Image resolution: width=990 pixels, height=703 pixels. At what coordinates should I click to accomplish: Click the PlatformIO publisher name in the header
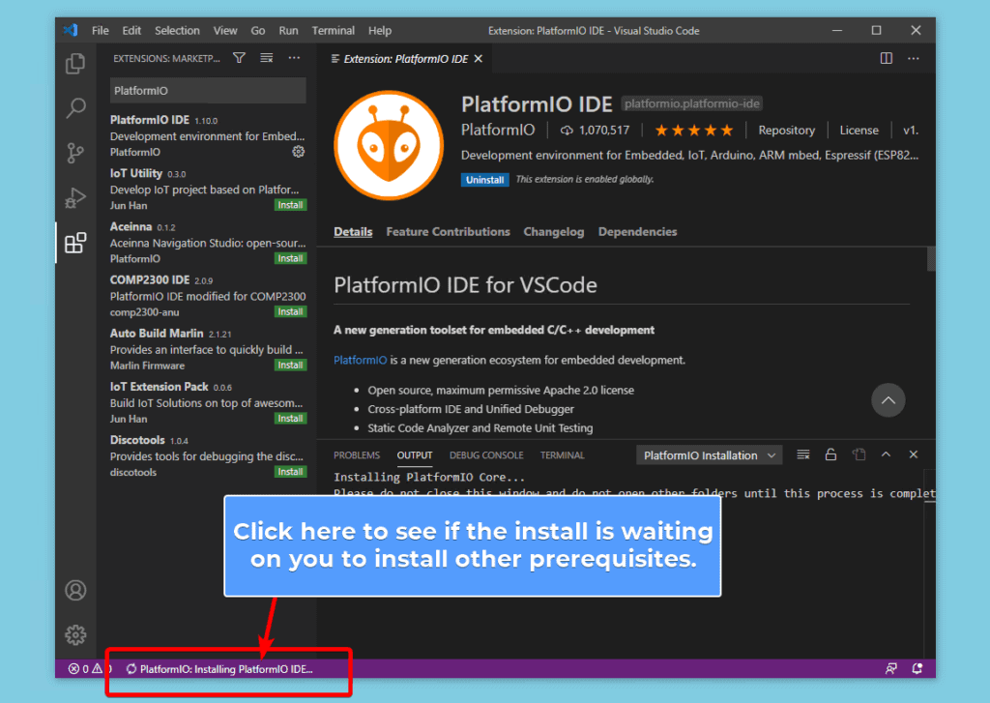(x=498, y=131)
